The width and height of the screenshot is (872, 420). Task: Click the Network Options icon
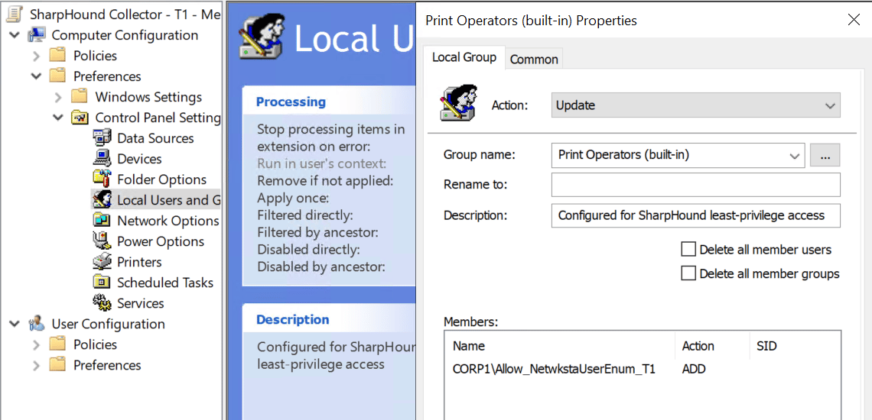click(x=102, y=221)
